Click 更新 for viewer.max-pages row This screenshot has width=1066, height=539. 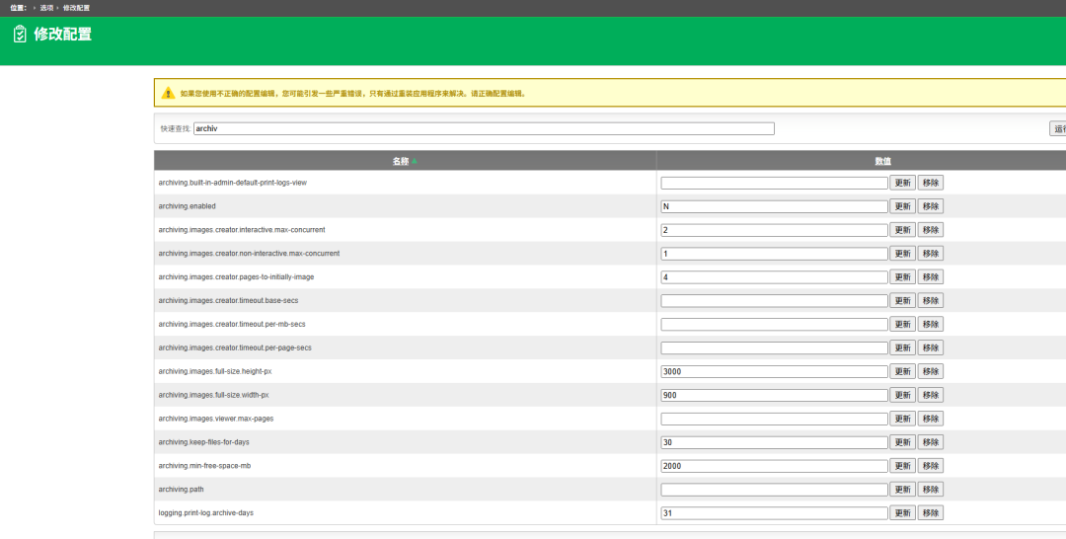click(902, 418)
